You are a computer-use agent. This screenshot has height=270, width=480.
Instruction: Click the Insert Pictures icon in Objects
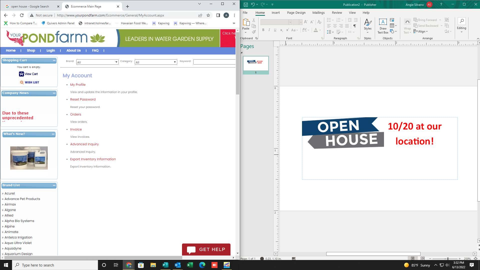392,20
